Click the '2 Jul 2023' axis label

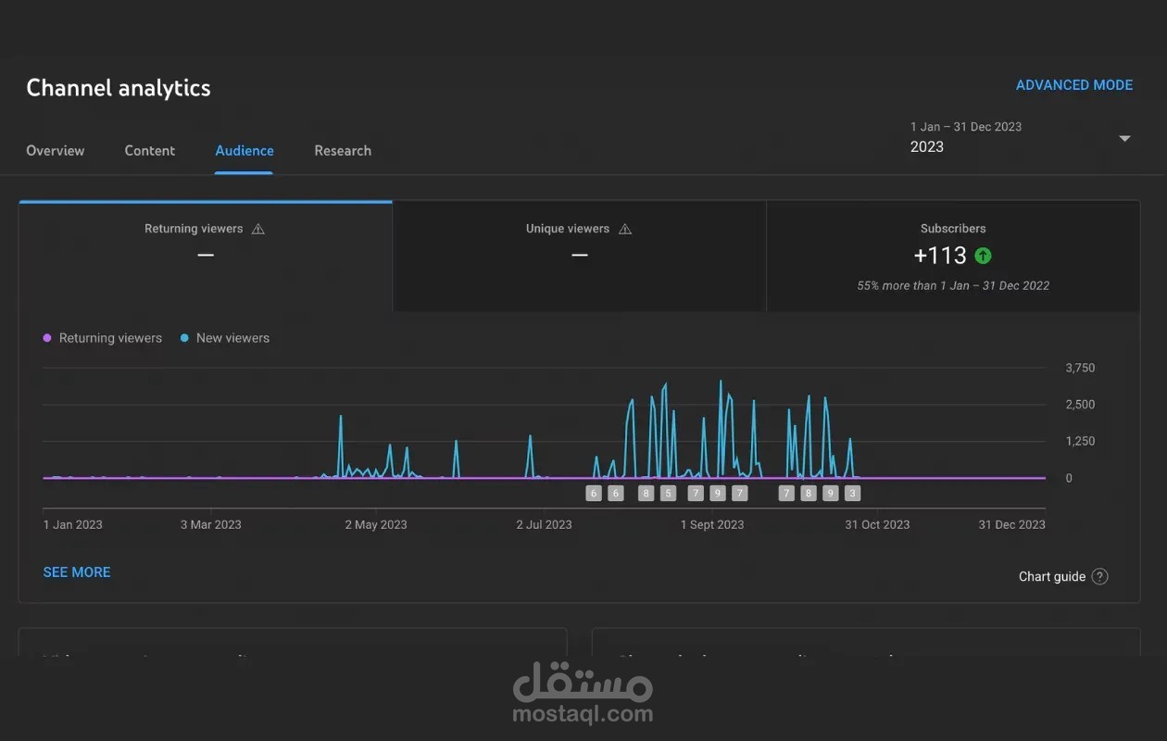(544, 524)
